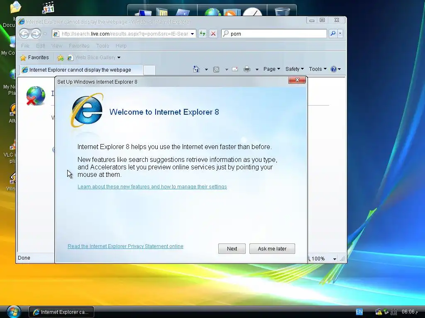Open the Internet Explorer Privacy Statement link

point(125,246)
